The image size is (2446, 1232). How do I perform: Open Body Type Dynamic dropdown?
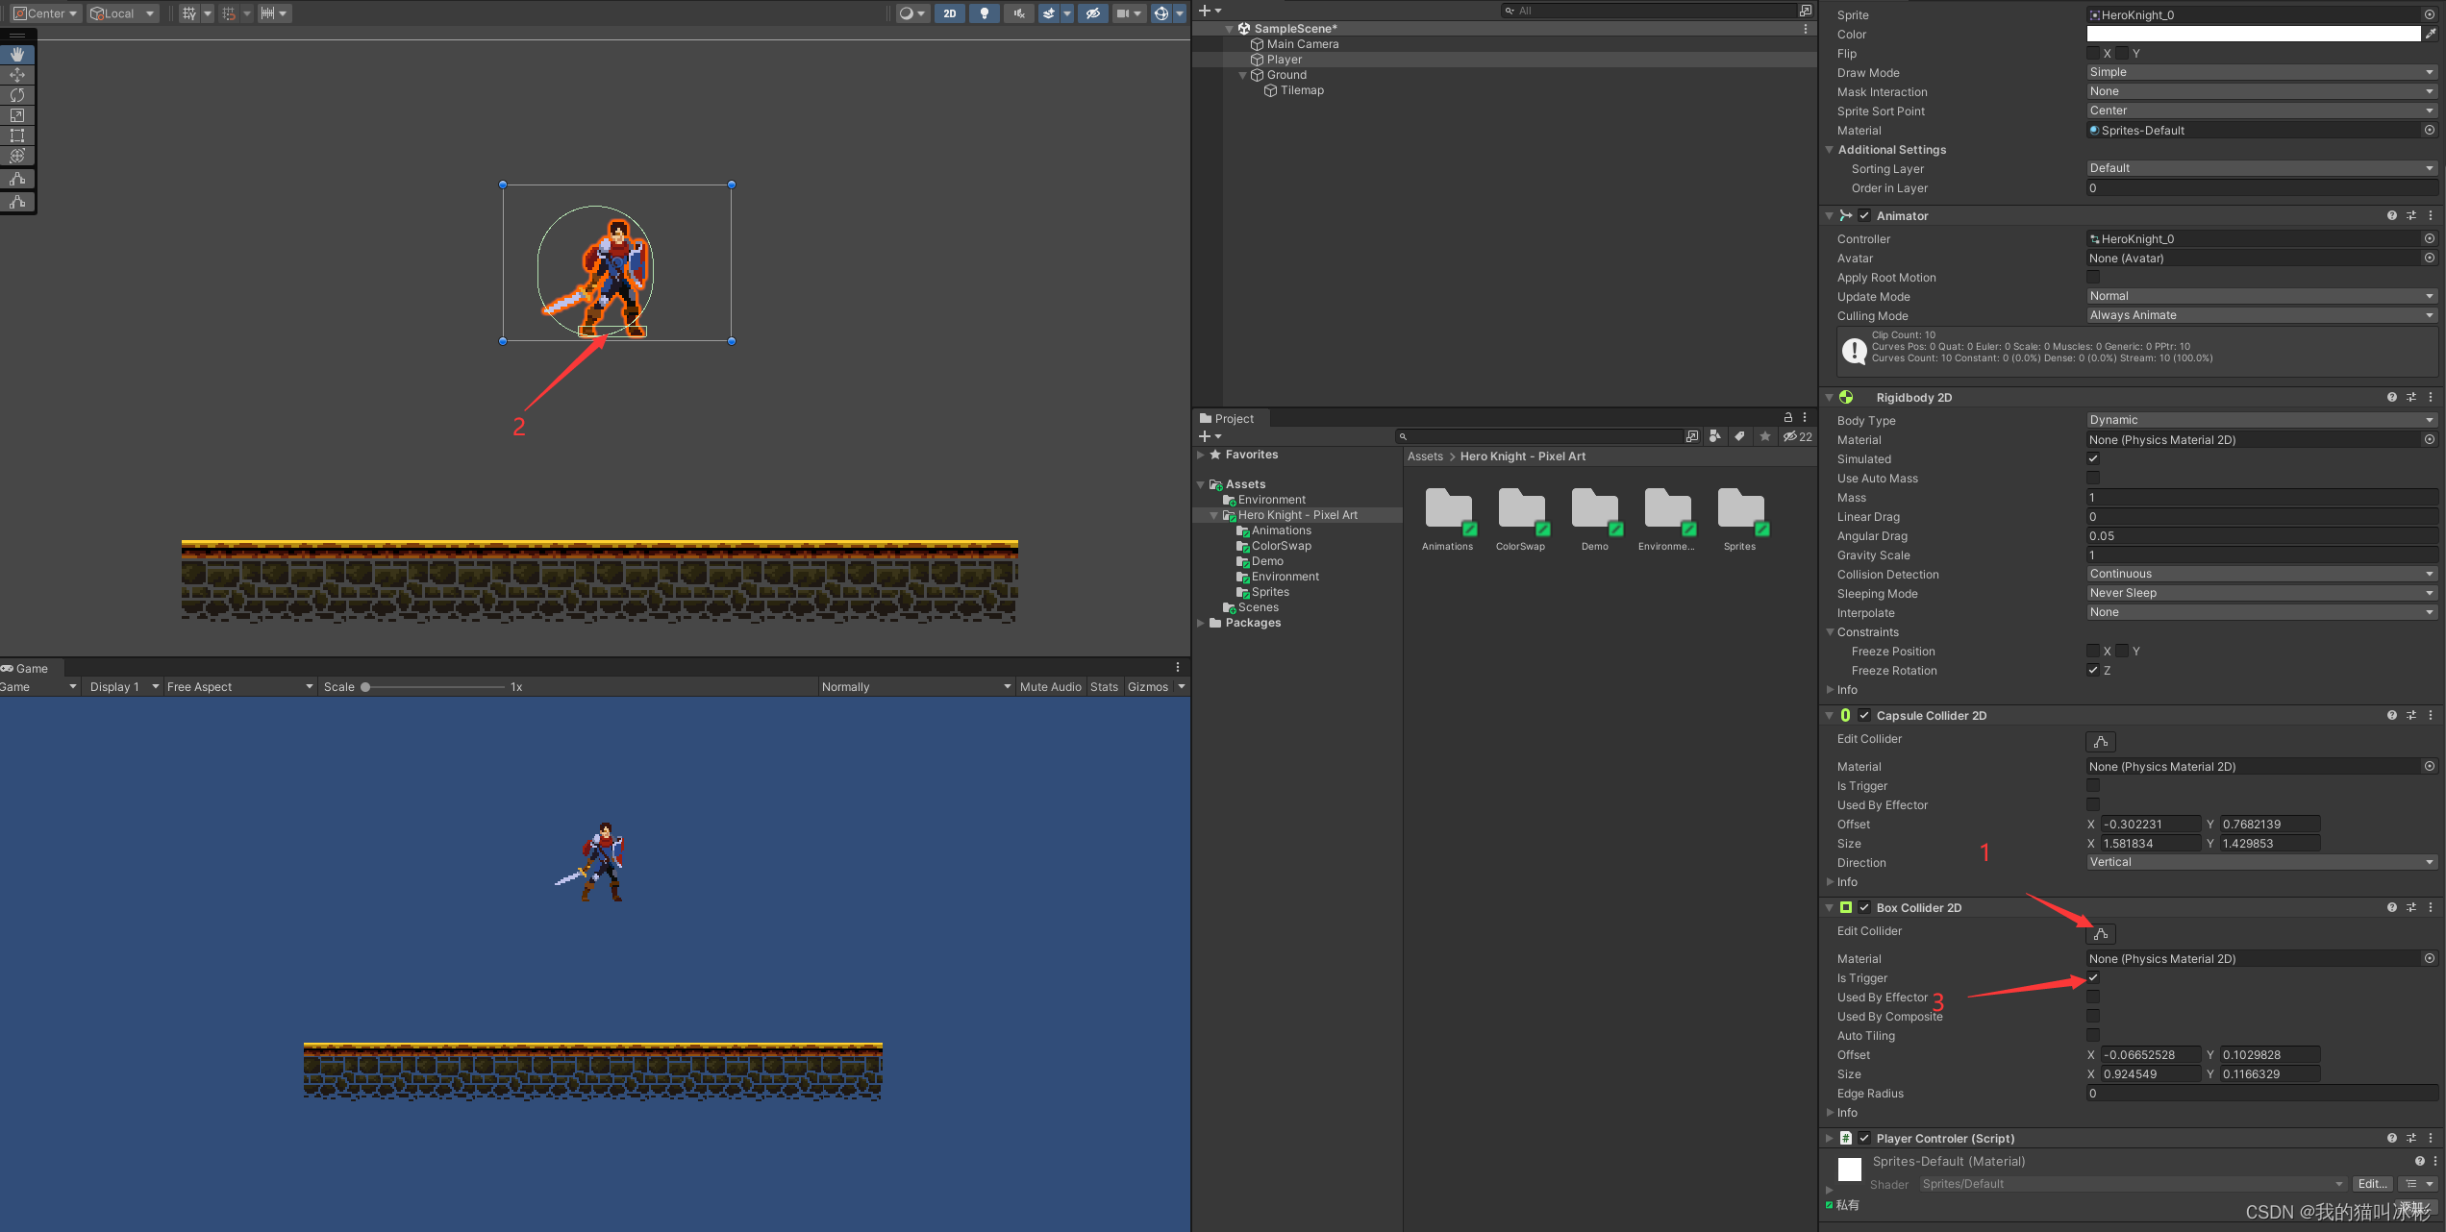[2261, 420]
